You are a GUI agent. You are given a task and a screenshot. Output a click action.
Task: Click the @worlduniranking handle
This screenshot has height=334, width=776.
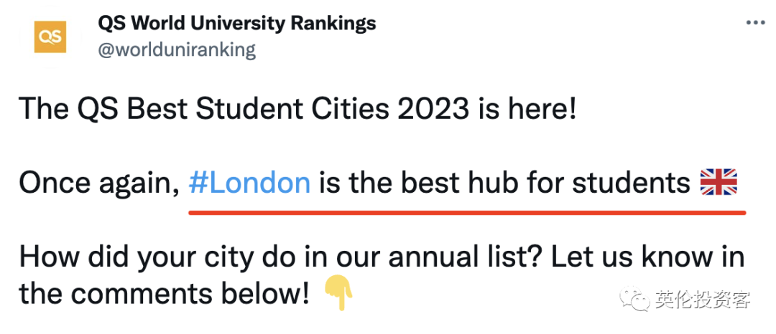pos(176,49)
